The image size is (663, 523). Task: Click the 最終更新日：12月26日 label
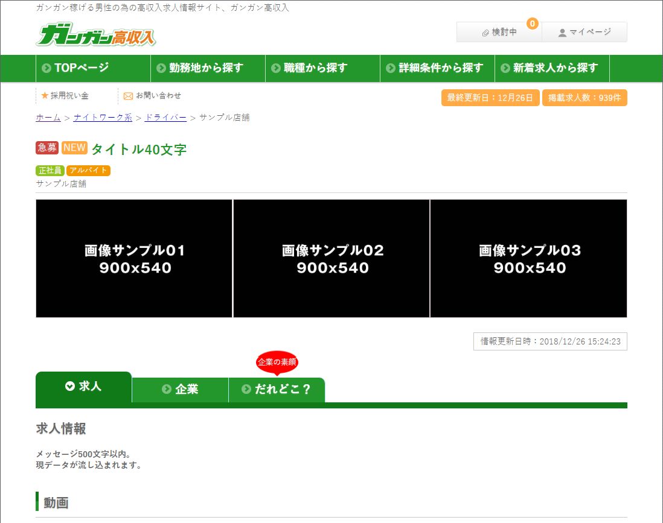490,98
